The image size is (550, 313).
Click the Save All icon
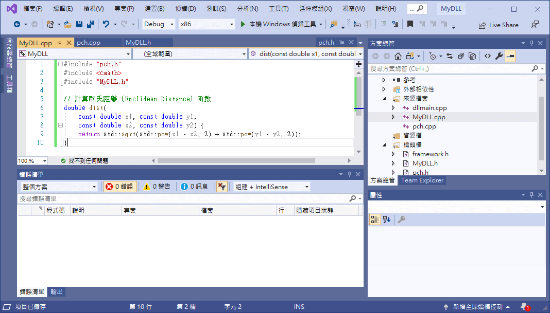91,24
